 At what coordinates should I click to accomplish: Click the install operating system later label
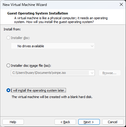coord(38,90)
